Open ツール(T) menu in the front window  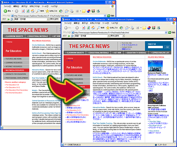[105, 23]
